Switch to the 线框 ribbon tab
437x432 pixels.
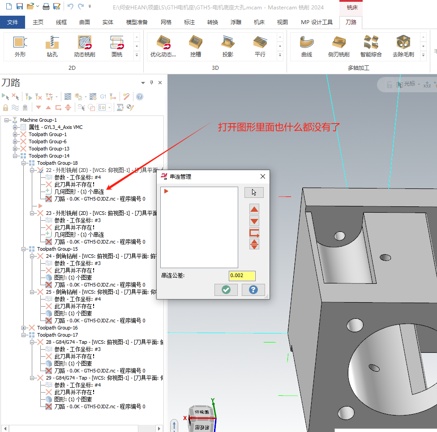[x=61, y=22]
